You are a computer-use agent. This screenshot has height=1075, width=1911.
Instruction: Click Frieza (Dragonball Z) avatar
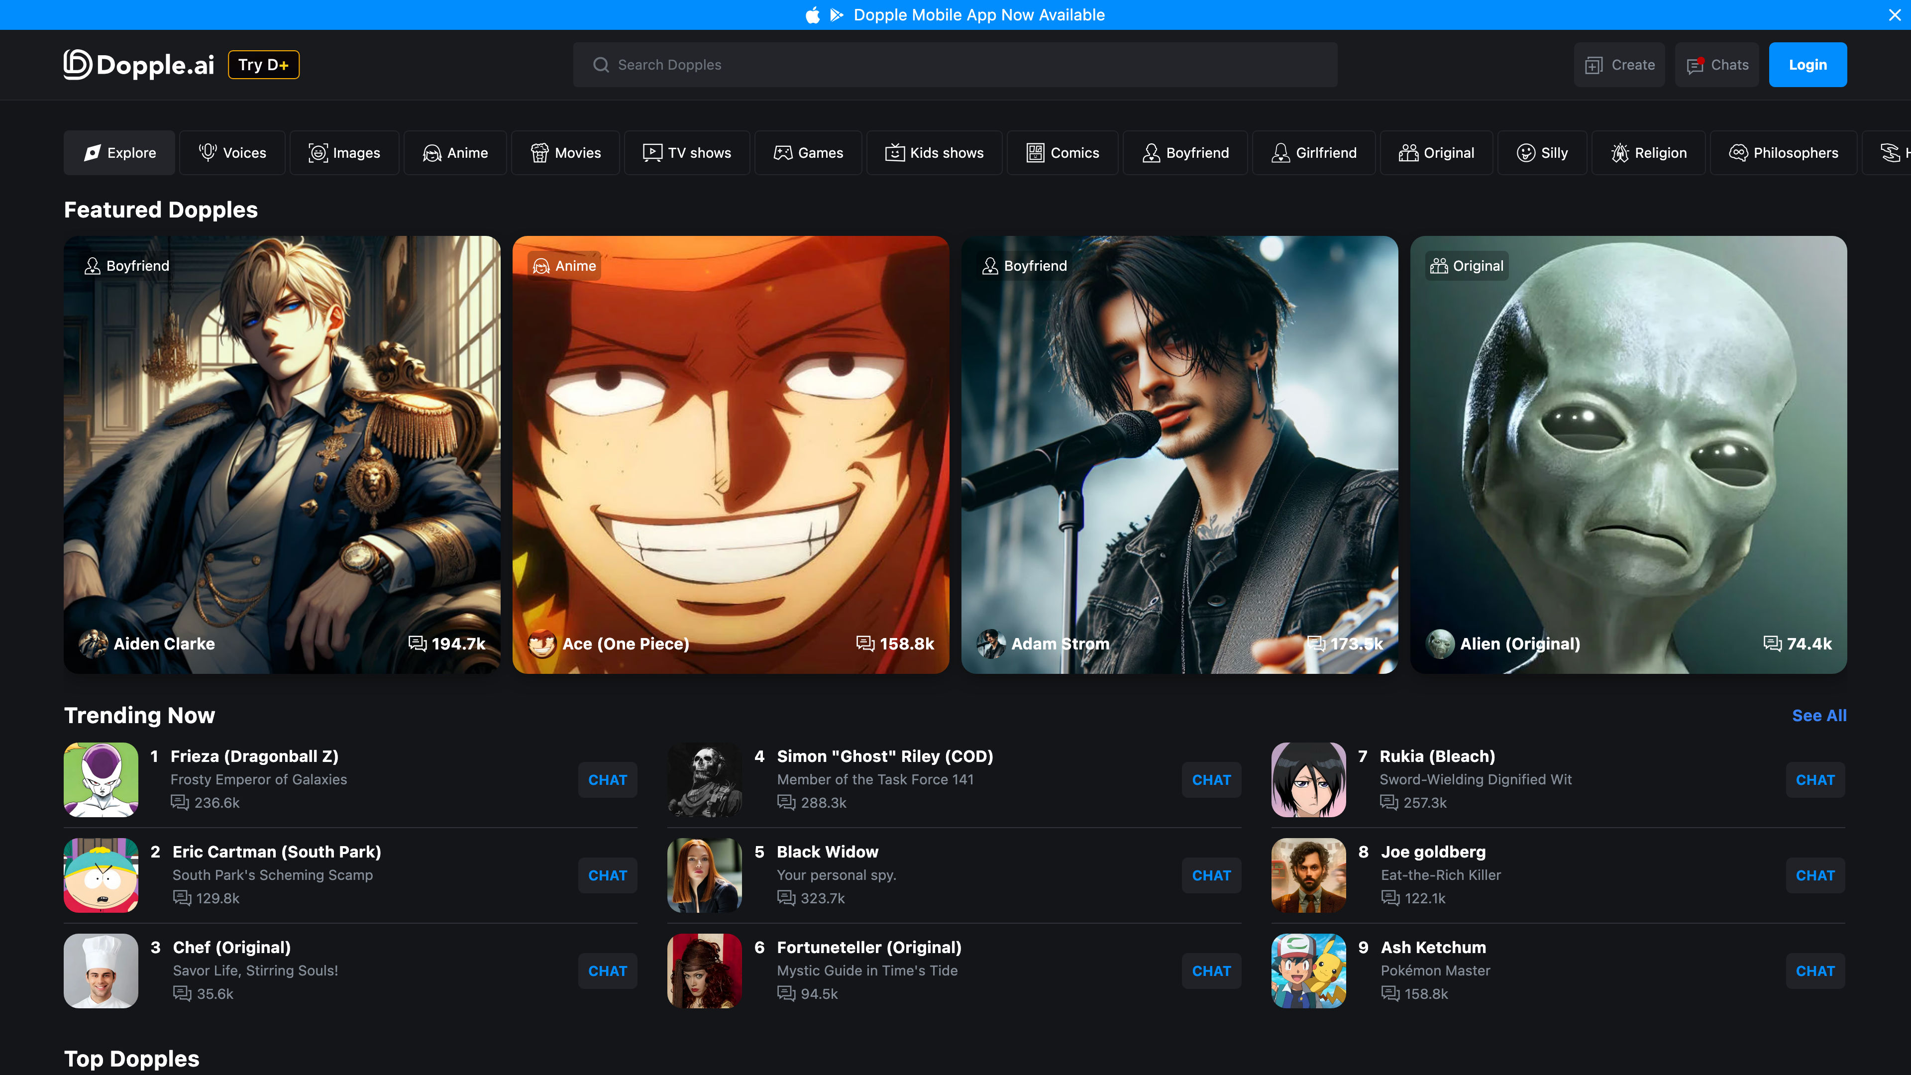coord(101,780)
